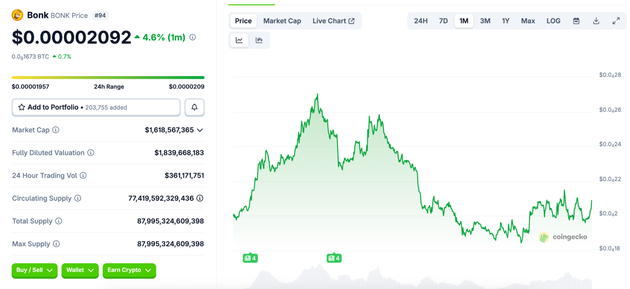Click the Circulating Supply info icon
The height and width of the screenshot is (289, 630).
tap(78, 198)
